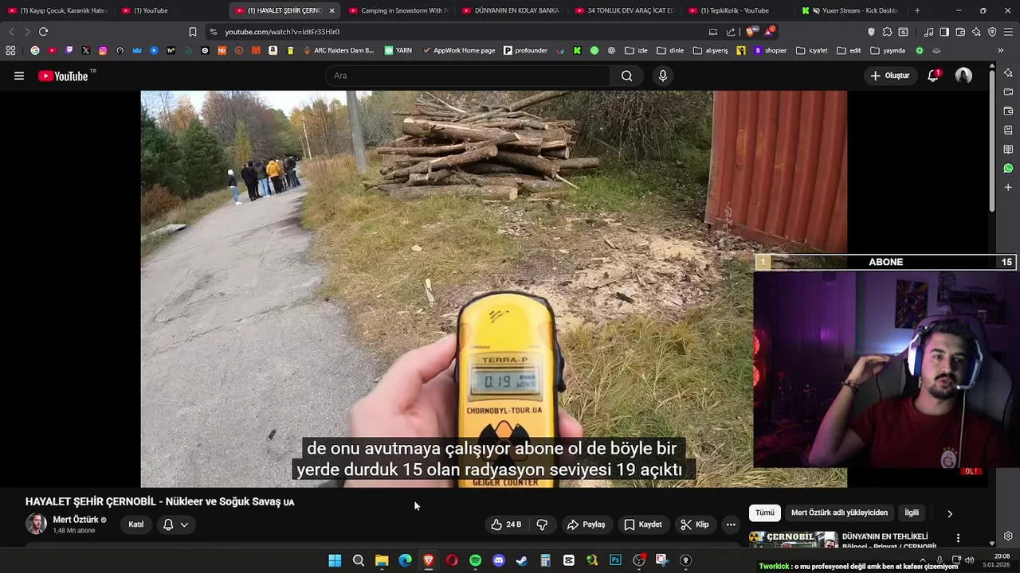Open the ÇERNOBİL suggested video thumbnail
The width and height of the screenshot is (1020, 573).
[793, 539]
